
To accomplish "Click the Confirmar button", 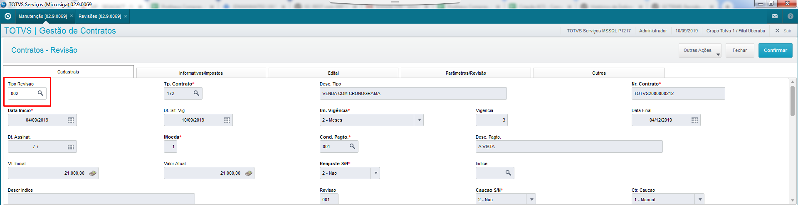I will (775, 50).
